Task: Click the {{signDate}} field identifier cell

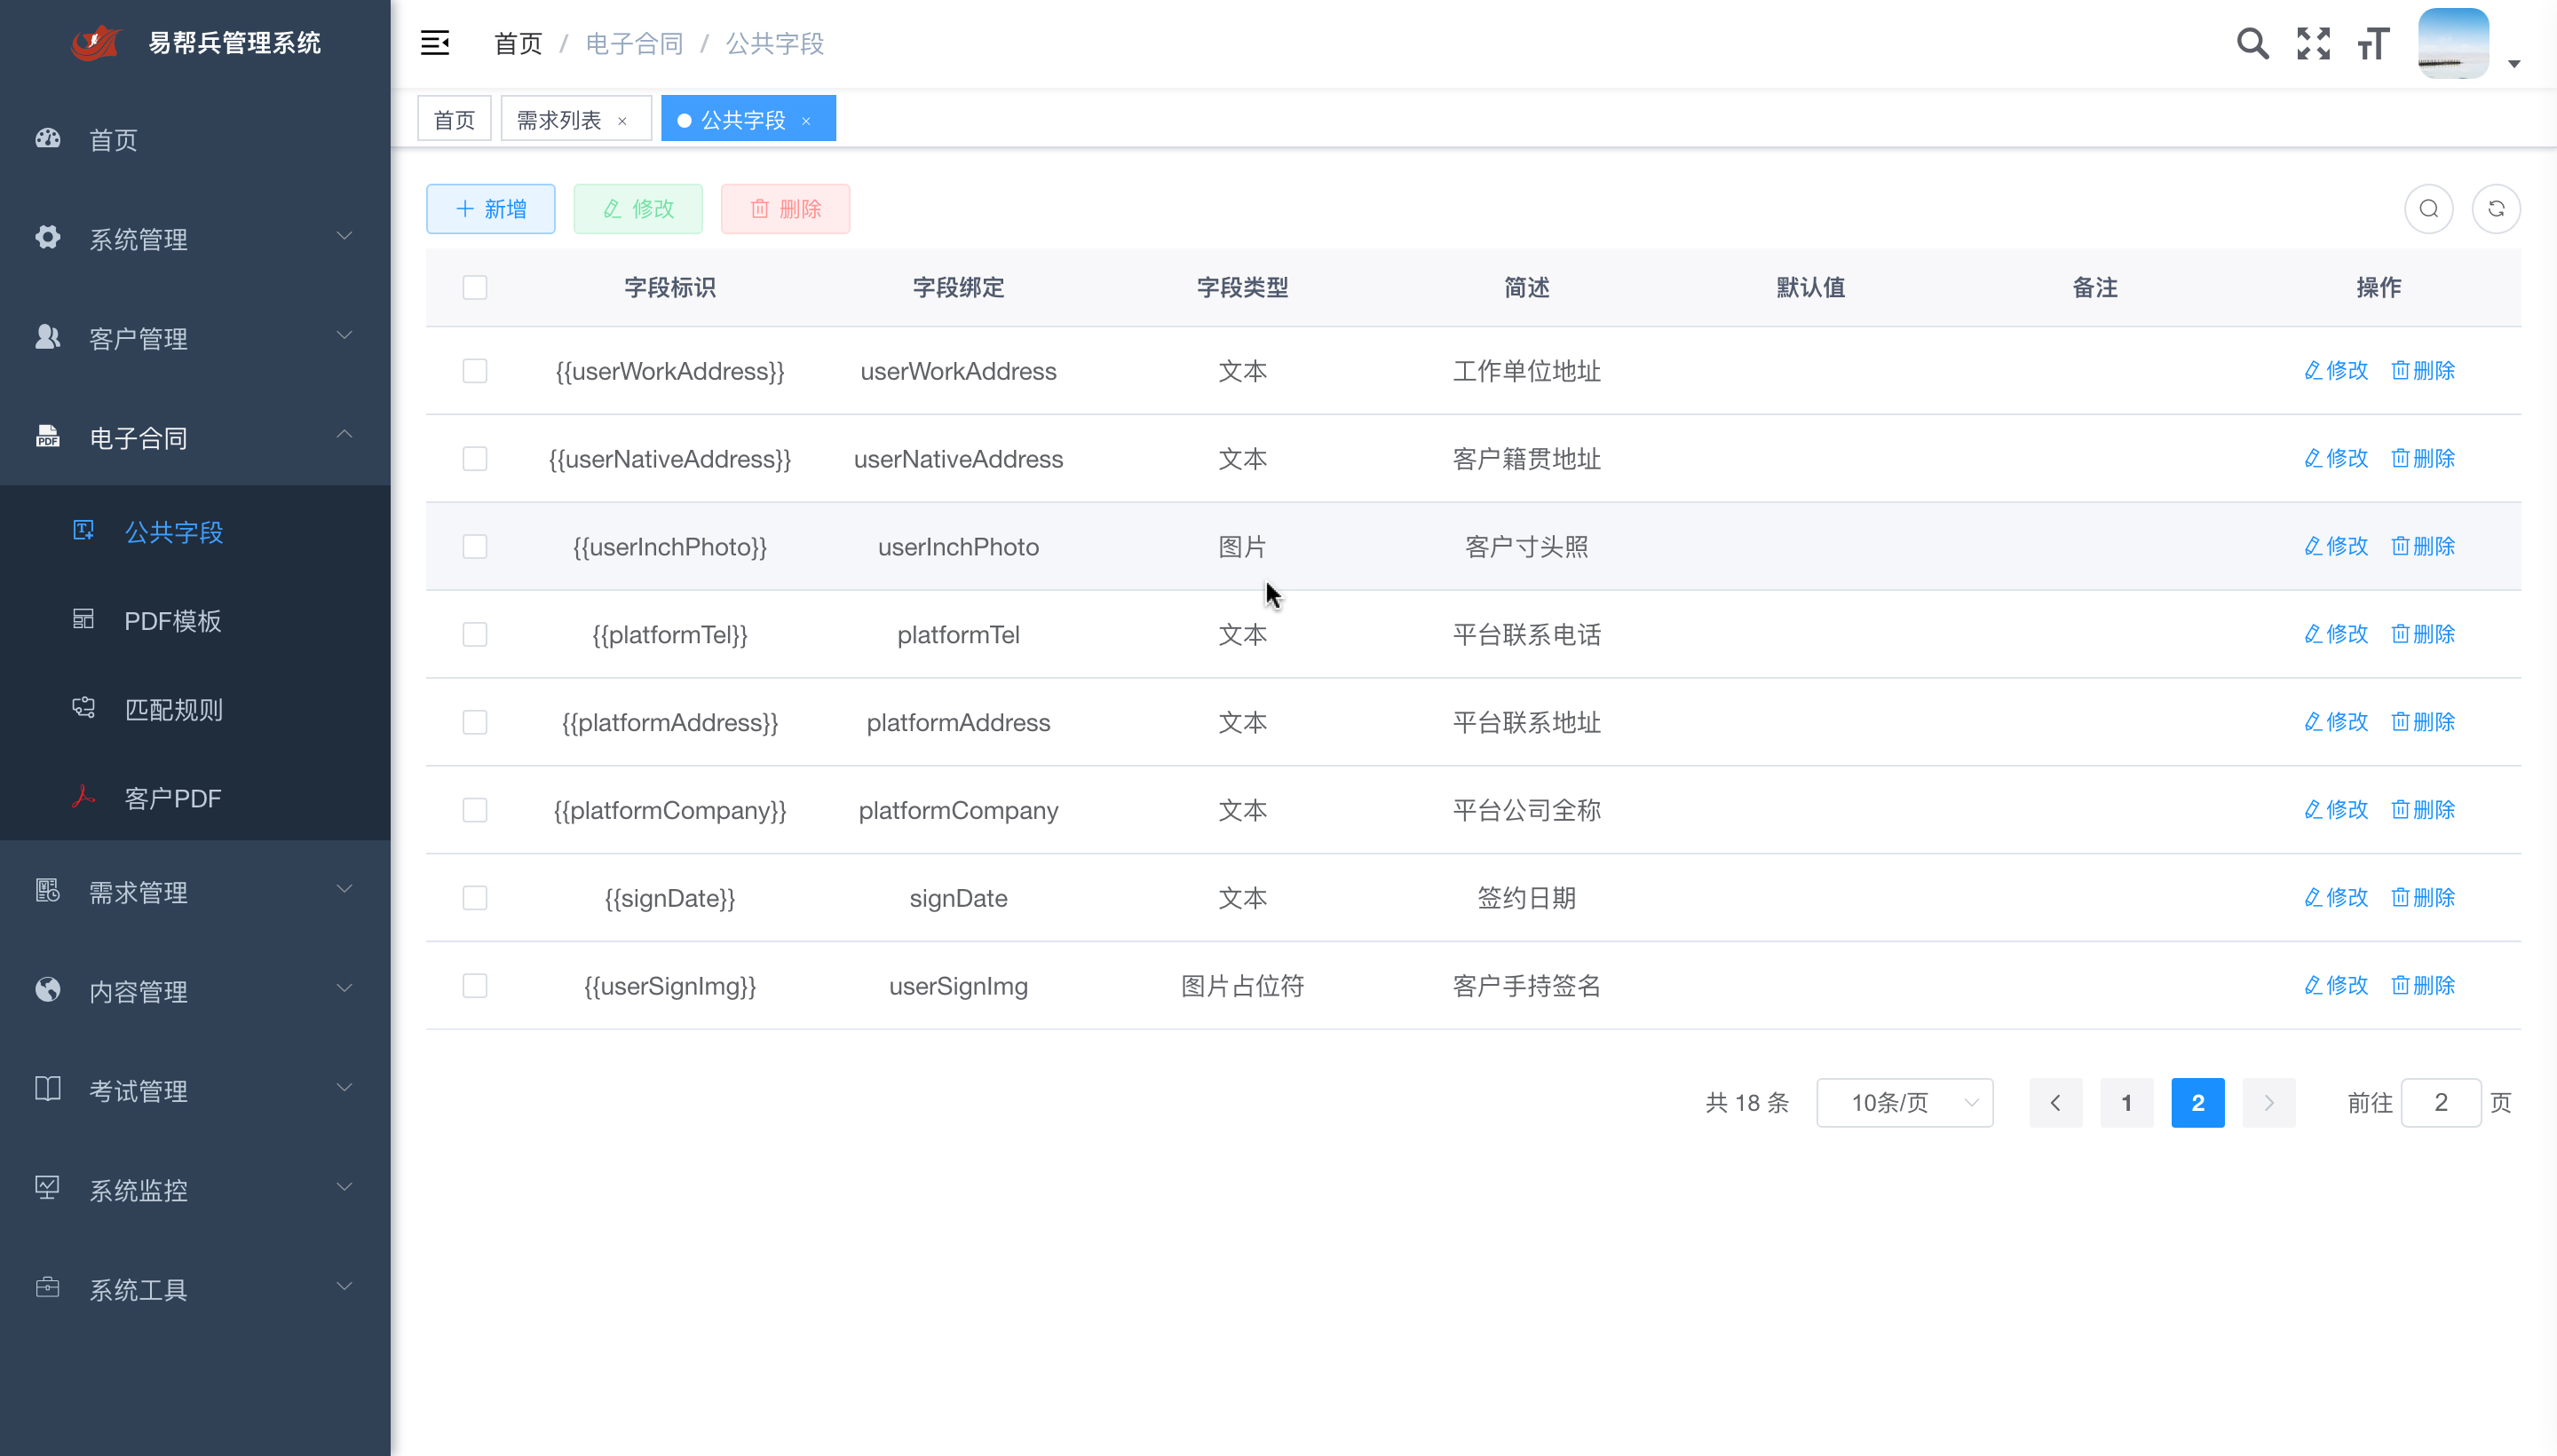Action: click(x=670, y=898)
